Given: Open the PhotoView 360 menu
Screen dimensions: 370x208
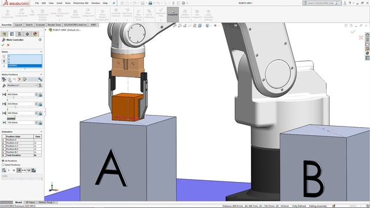Looking at the screenshot, I should (x=81, y=3).
